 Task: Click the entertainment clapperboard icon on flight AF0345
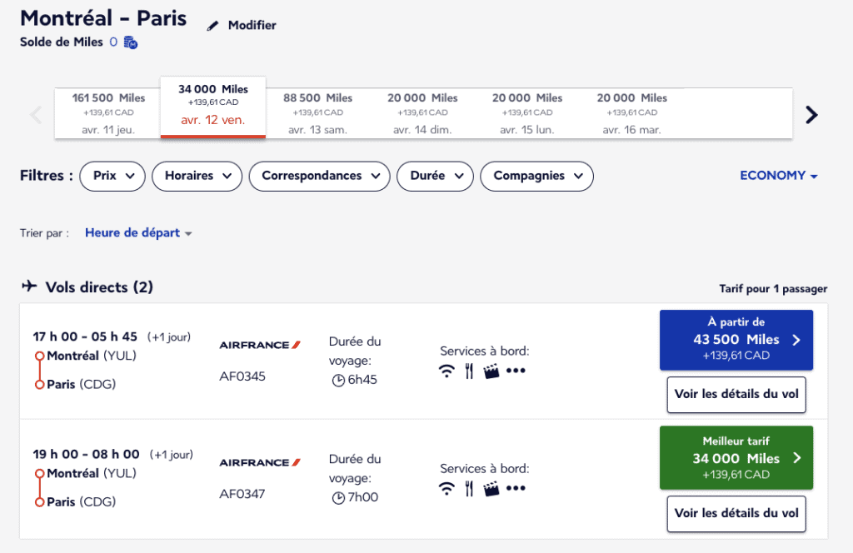click(x=491, y=371)
